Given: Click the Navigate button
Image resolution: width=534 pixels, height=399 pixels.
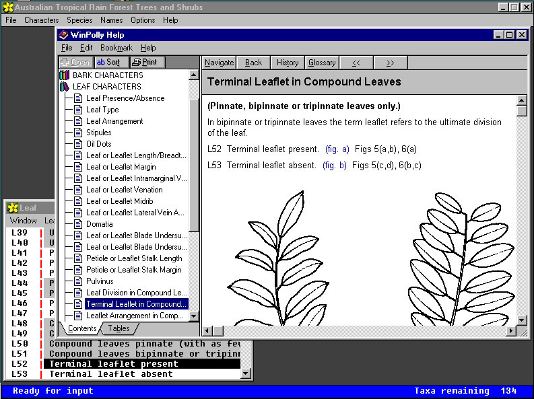Looking at the screenshot, I should (x=219, y=63).
